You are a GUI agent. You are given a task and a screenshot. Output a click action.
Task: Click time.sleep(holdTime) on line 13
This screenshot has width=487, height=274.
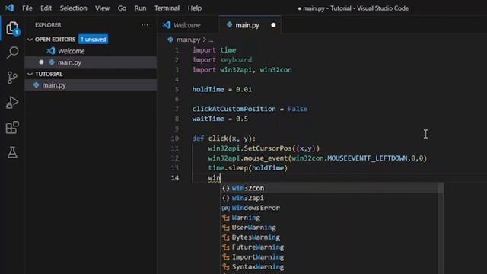248,168
